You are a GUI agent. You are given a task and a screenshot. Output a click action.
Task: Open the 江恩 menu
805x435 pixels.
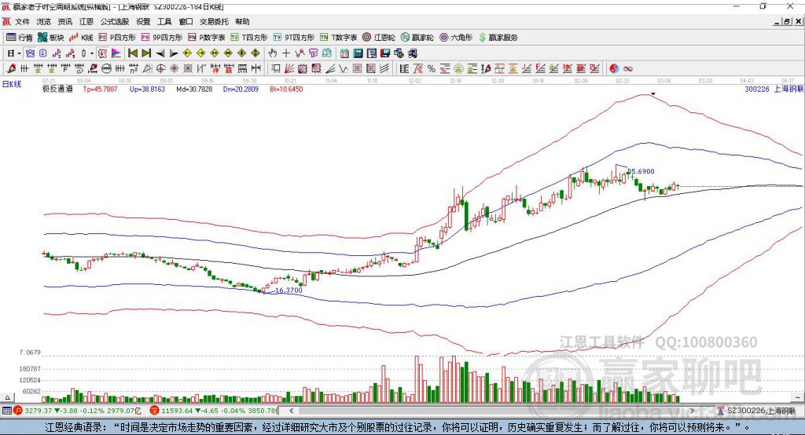86,21
